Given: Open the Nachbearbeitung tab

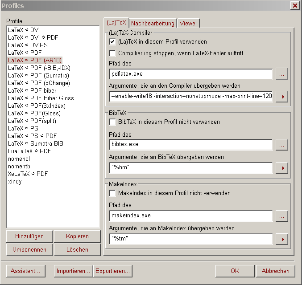Looking at the screenshot, I should pos(153,23).
